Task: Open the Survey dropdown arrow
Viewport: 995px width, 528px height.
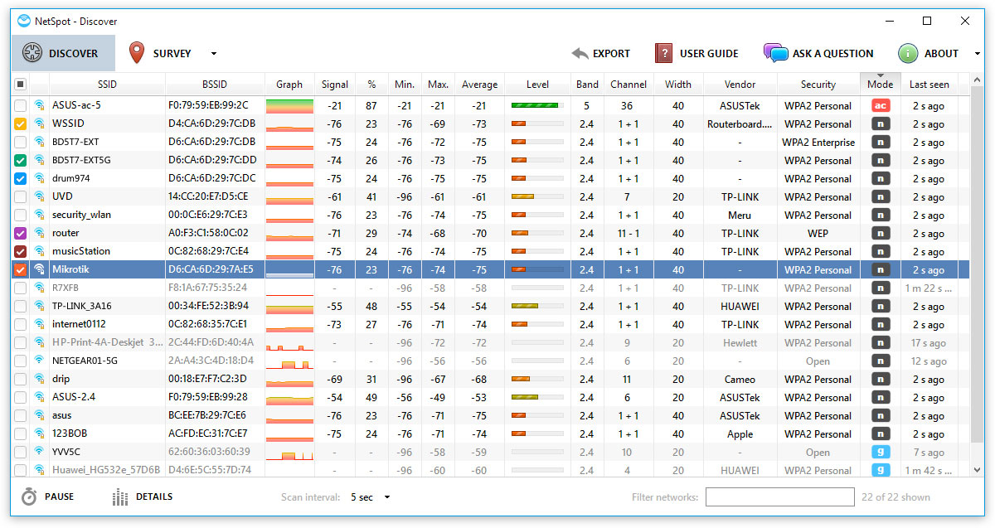Action: [x=213, y=54]
